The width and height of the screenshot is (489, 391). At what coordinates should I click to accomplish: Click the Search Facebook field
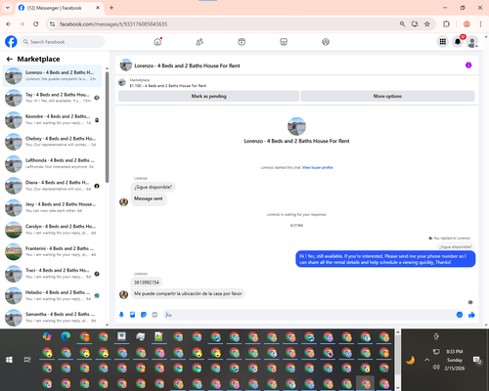pyautogui.click(x=63, y=42)
